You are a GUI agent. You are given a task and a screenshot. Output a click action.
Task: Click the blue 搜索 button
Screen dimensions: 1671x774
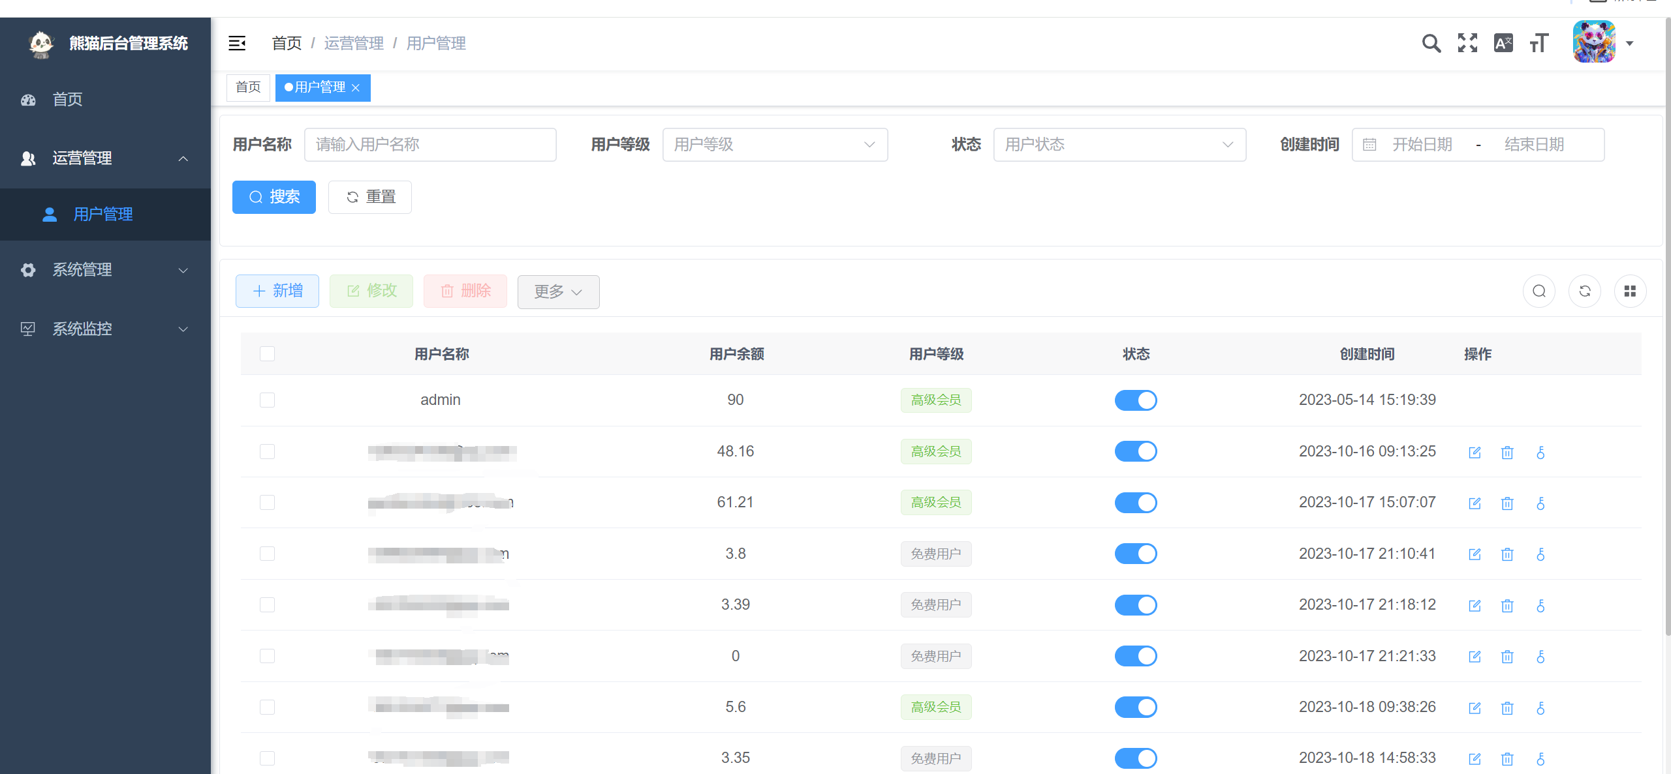tap(274, 197)
